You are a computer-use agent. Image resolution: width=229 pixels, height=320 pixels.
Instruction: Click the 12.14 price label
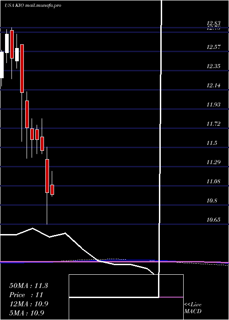click(213, 85)
